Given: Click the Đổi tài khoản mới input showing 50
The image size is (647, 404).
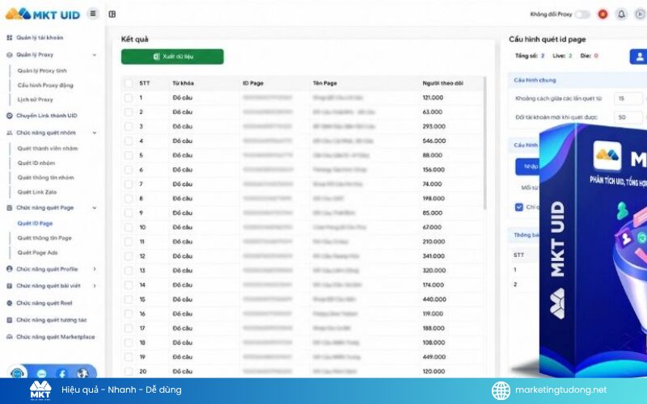Looking at the screenshot, I should (x=628, y=117).
